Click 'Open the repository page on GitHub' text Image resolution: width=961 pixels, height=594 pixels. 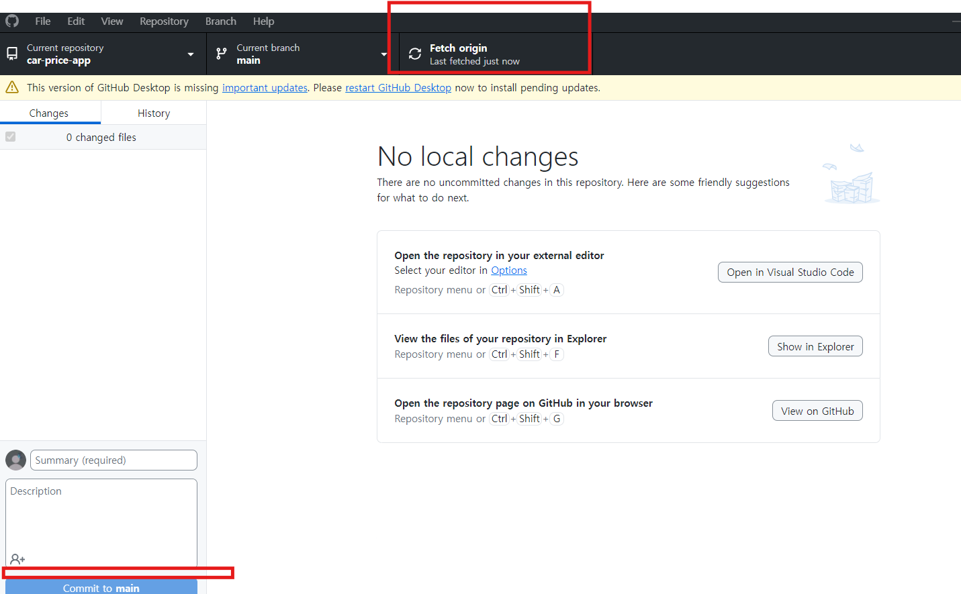click(523, 403)
